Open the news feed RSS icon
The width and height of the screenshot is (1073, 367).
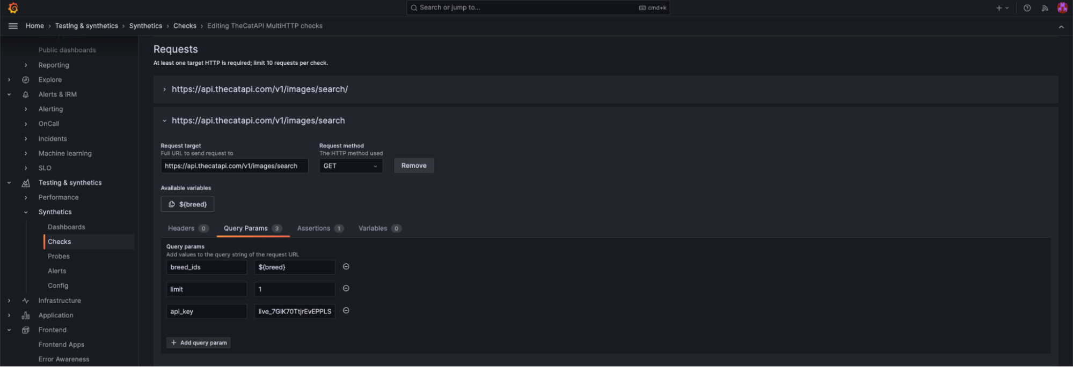(1045, 8)
